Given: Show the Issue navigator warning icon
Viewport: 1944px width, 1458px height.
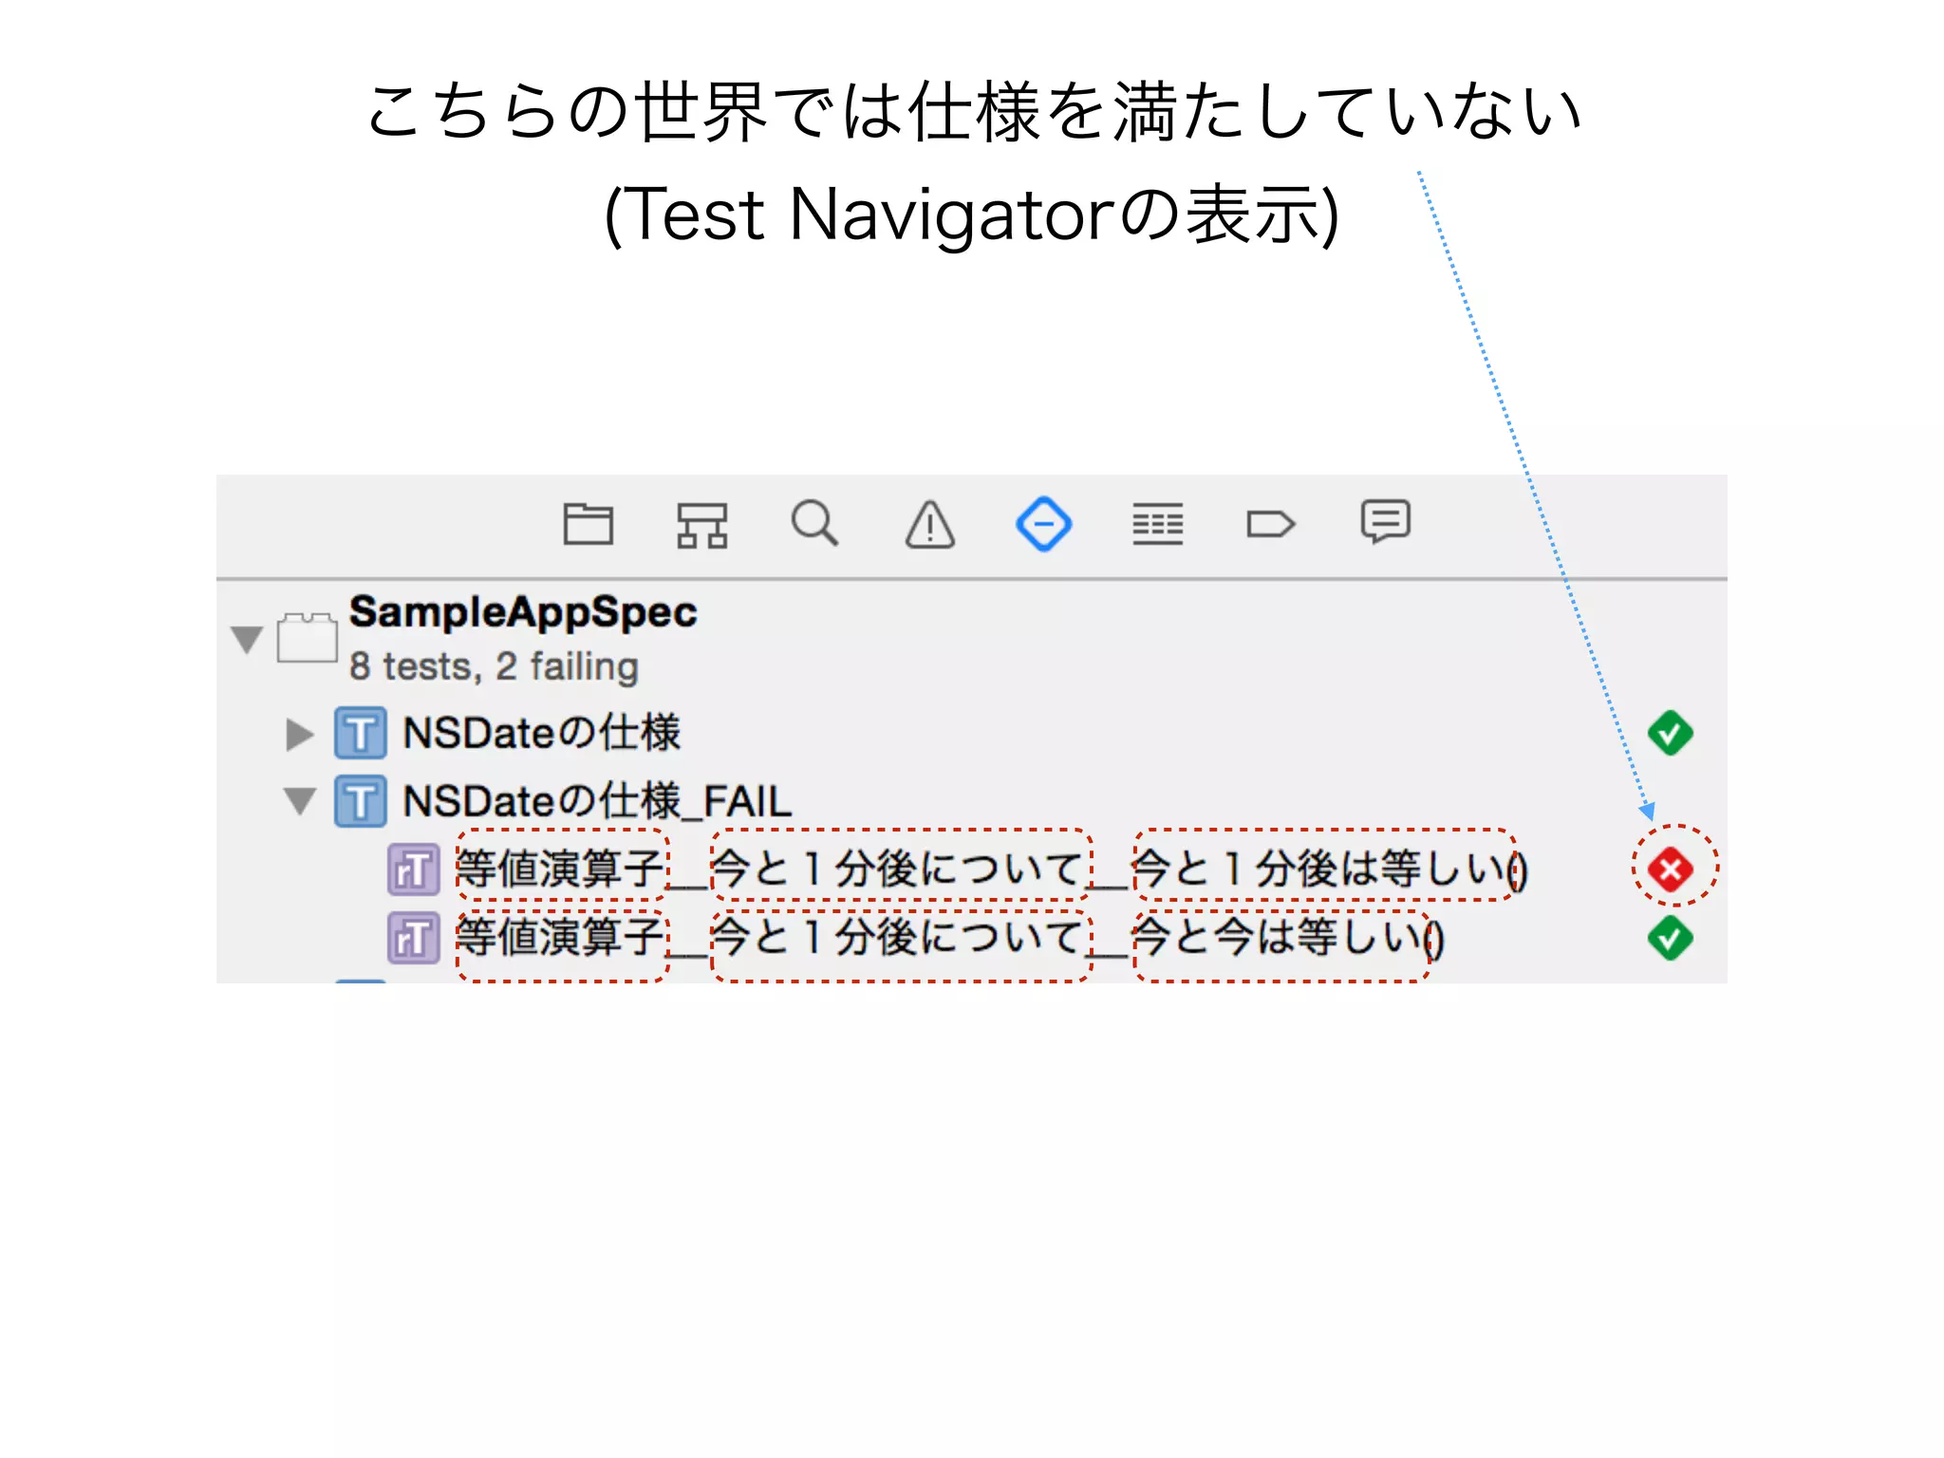Looking at the screenshot, I should (x=929, y=524).
